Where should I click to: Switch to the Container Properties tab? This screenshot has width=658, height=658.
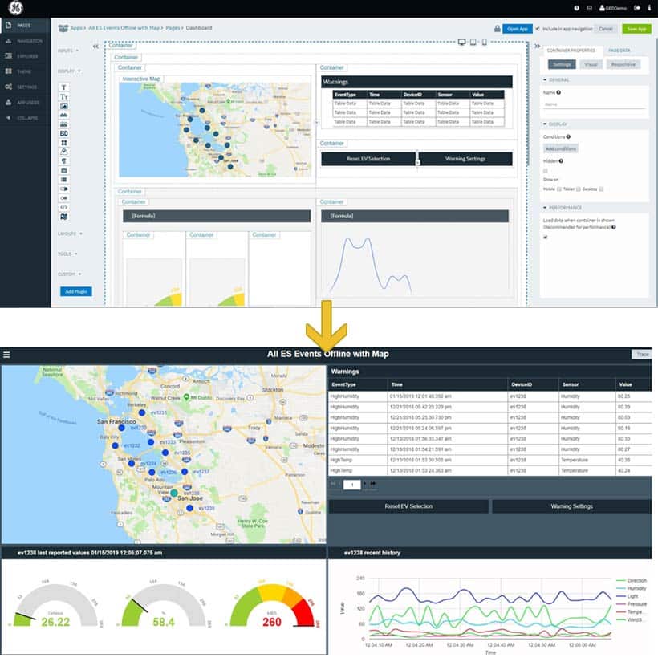pyautogui.click(x=571, y=51)
